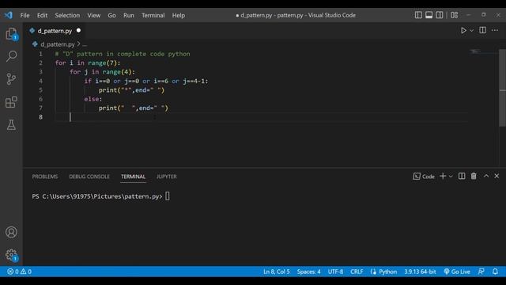This screenshot has height=285, width=506.
Task: Open the Help menu
Action: point(178,15)
